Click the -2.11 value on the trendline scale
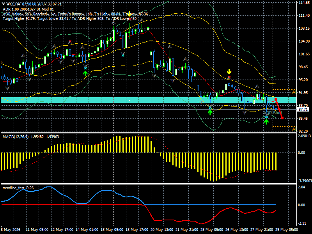 [x=301, y=223]
